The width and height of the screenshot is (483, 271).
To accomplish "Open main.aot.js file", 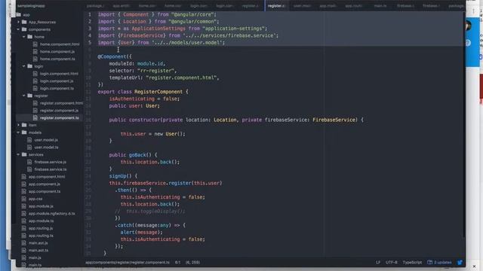I will tap(38, 243).
